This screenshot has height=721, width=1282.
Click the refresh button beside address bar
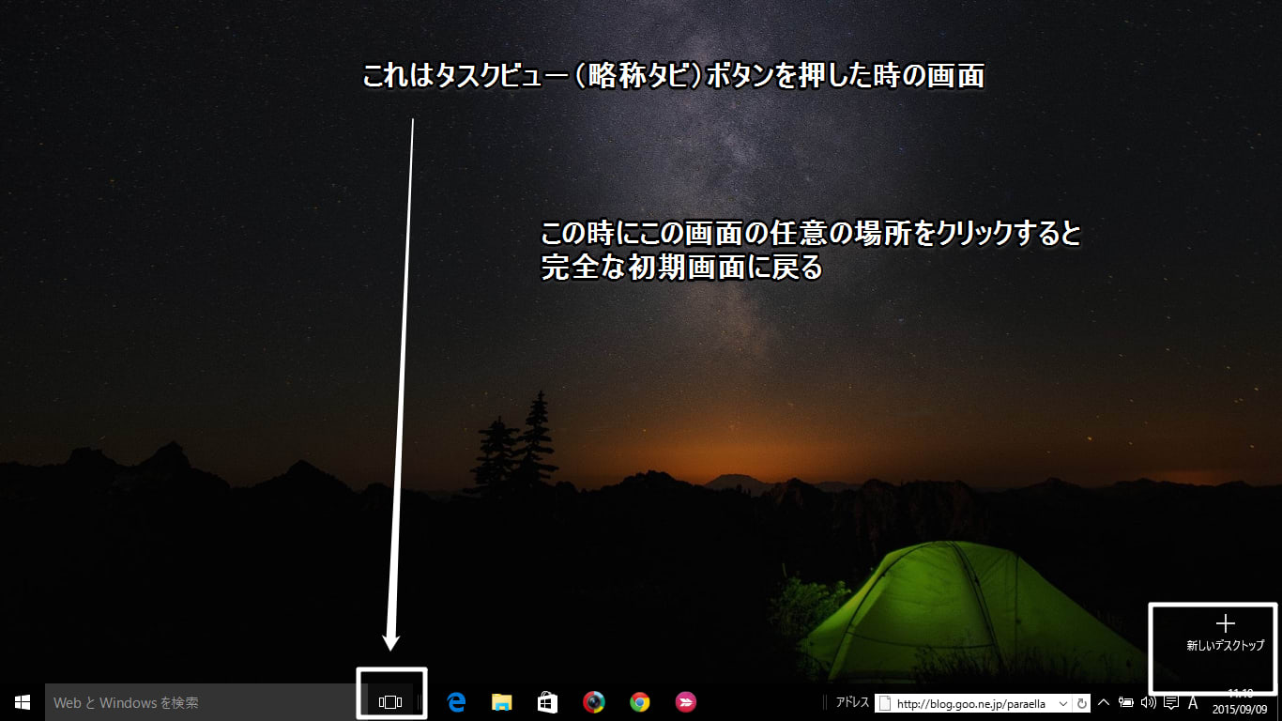point(1081,703)
